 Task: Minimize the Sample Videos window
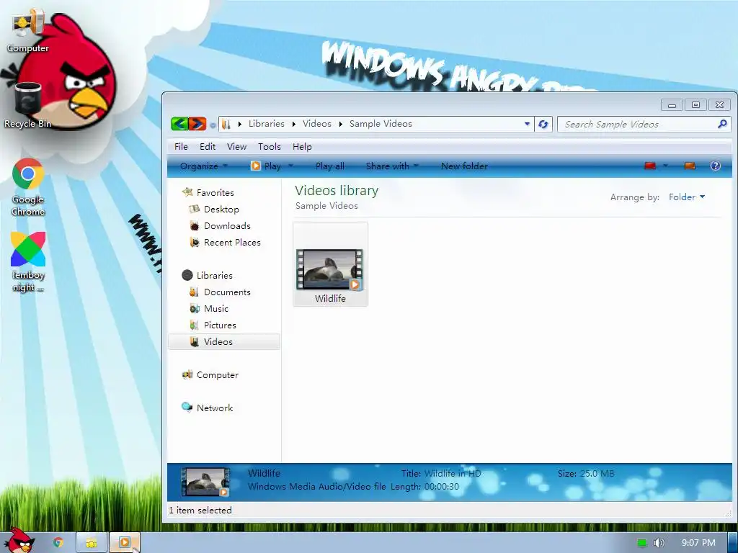coord(672,105)
